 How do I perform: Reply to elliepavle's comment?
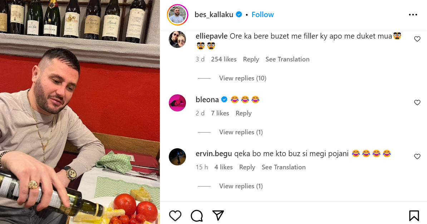251,59
